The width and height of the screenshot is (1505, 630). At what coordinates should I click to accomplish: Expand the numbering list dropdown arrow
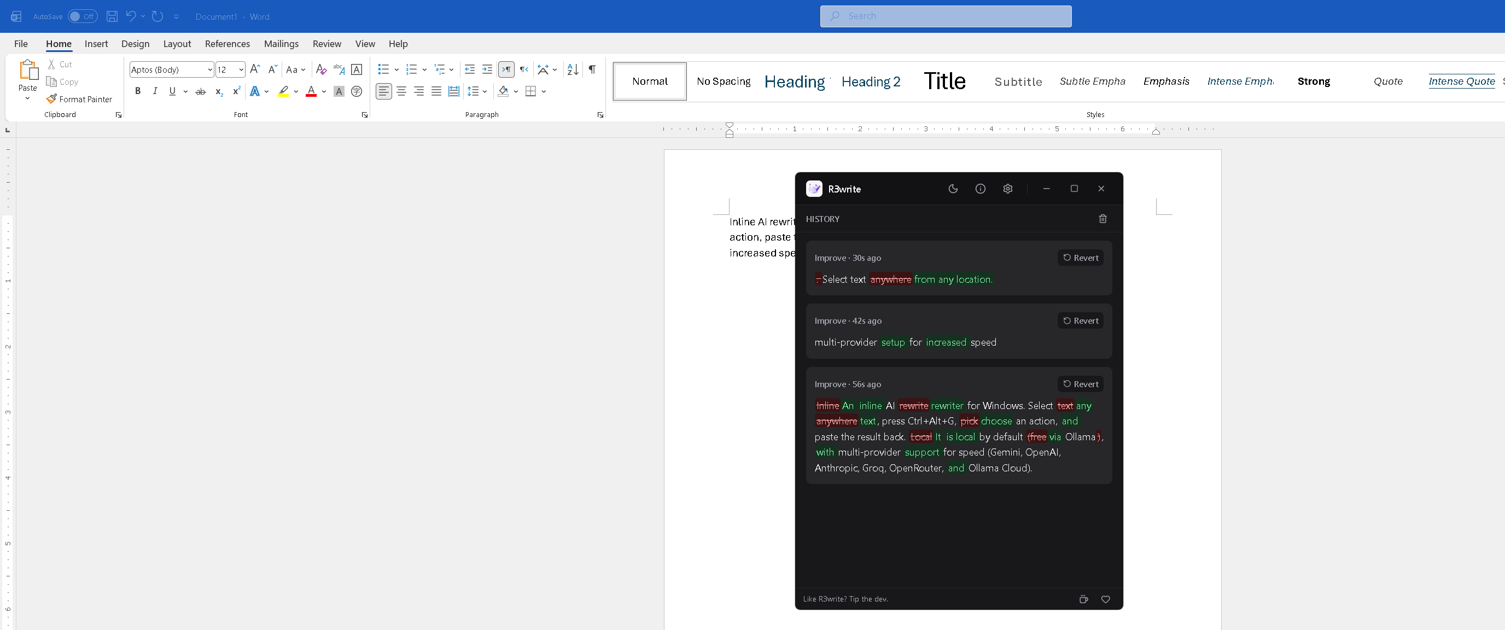(x=424, y=70)
